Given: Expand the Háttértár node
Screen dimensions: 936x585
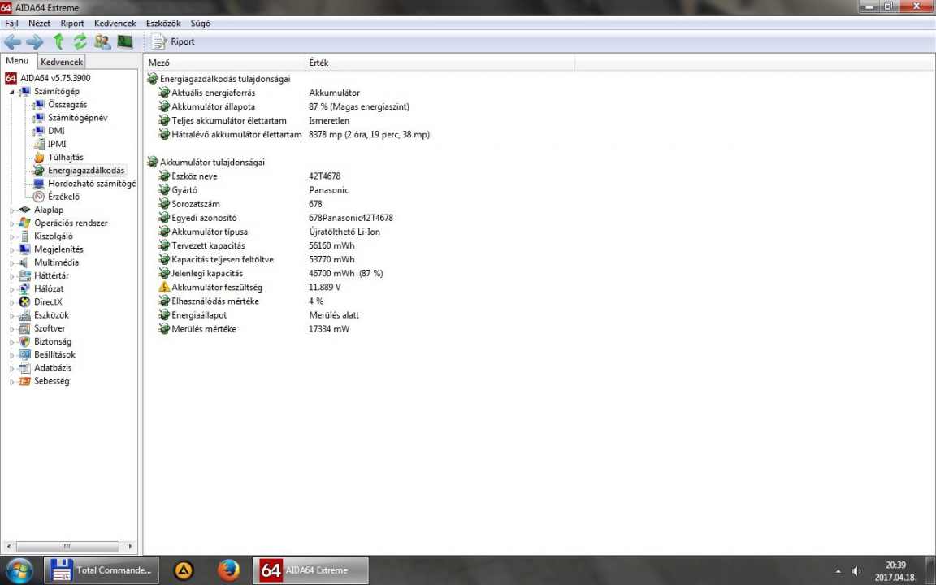Looking at the screenshot, I should click(12, 275).
